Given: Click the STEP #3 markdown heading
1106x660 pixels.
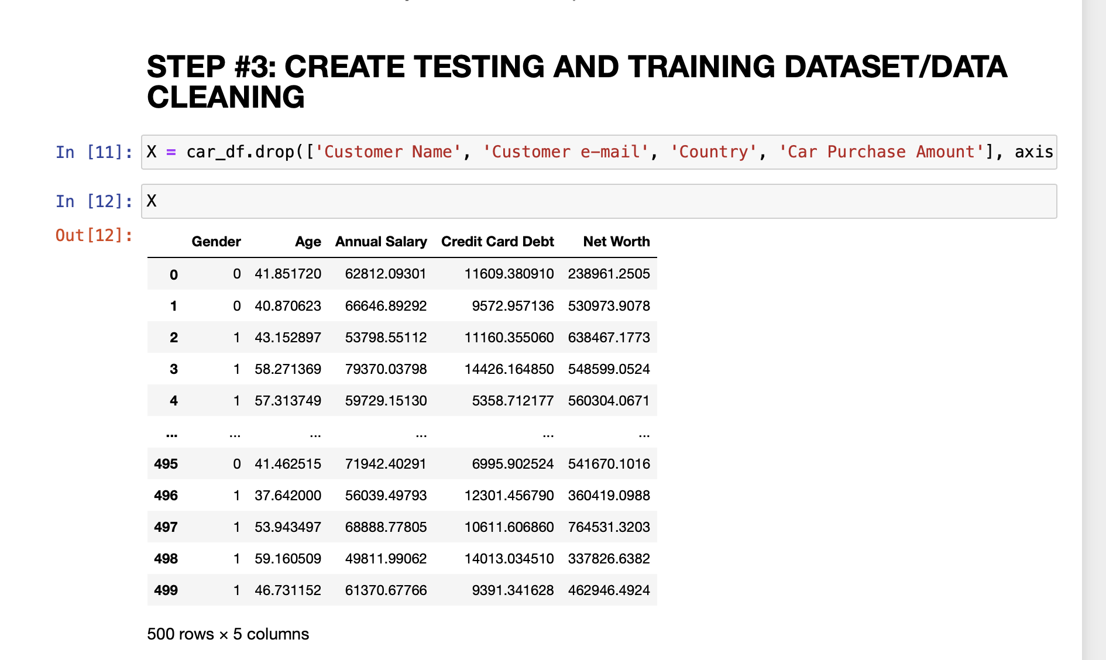Looking at the screenshot, I should coord(576,82).
